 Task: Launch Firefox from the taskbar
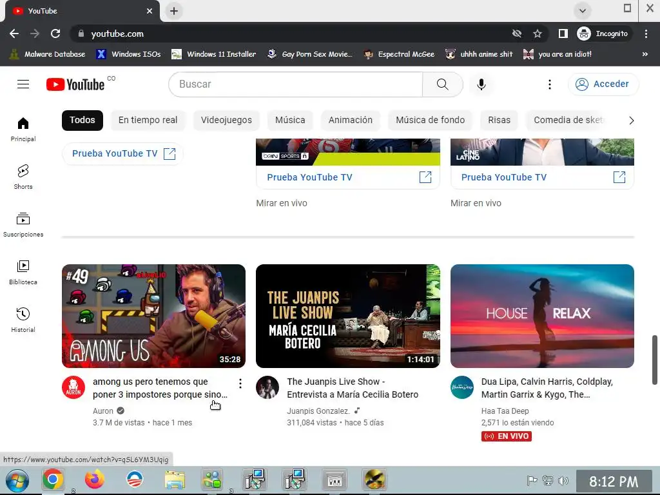[95, 480]
